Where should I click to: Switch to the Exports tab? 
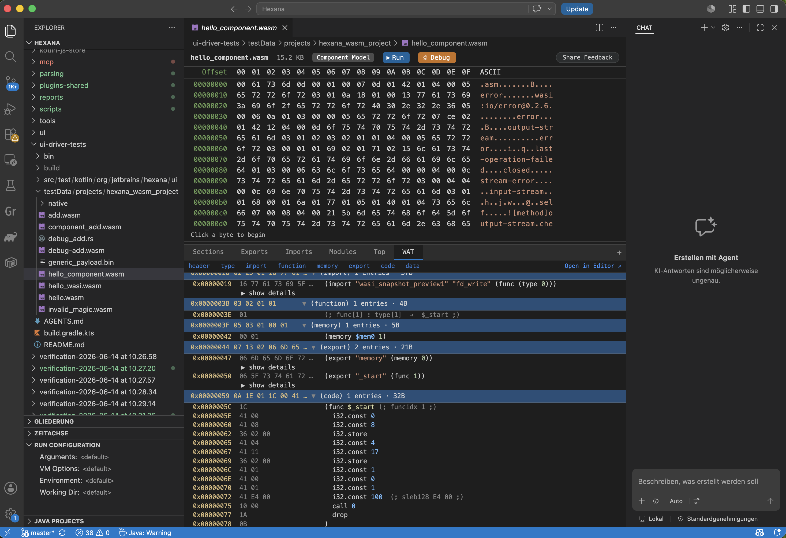[x=254, y=252]
